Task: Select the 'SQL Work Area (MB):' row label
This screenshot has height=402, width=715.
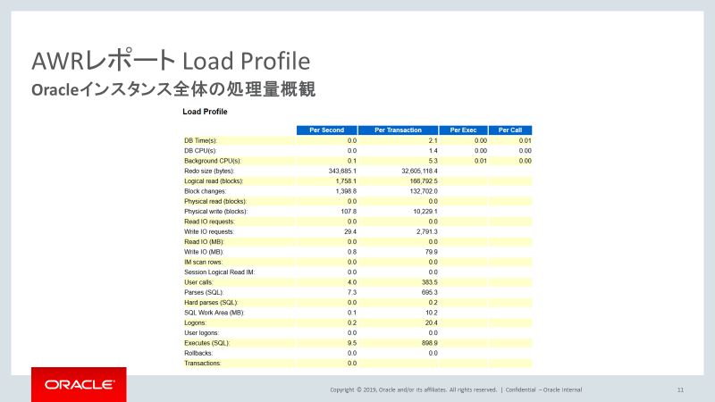Action: [x=214, y=313]
